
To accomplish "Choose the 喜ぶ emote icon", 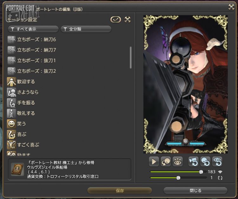I will pyautogui.click(x=11, y=134).
